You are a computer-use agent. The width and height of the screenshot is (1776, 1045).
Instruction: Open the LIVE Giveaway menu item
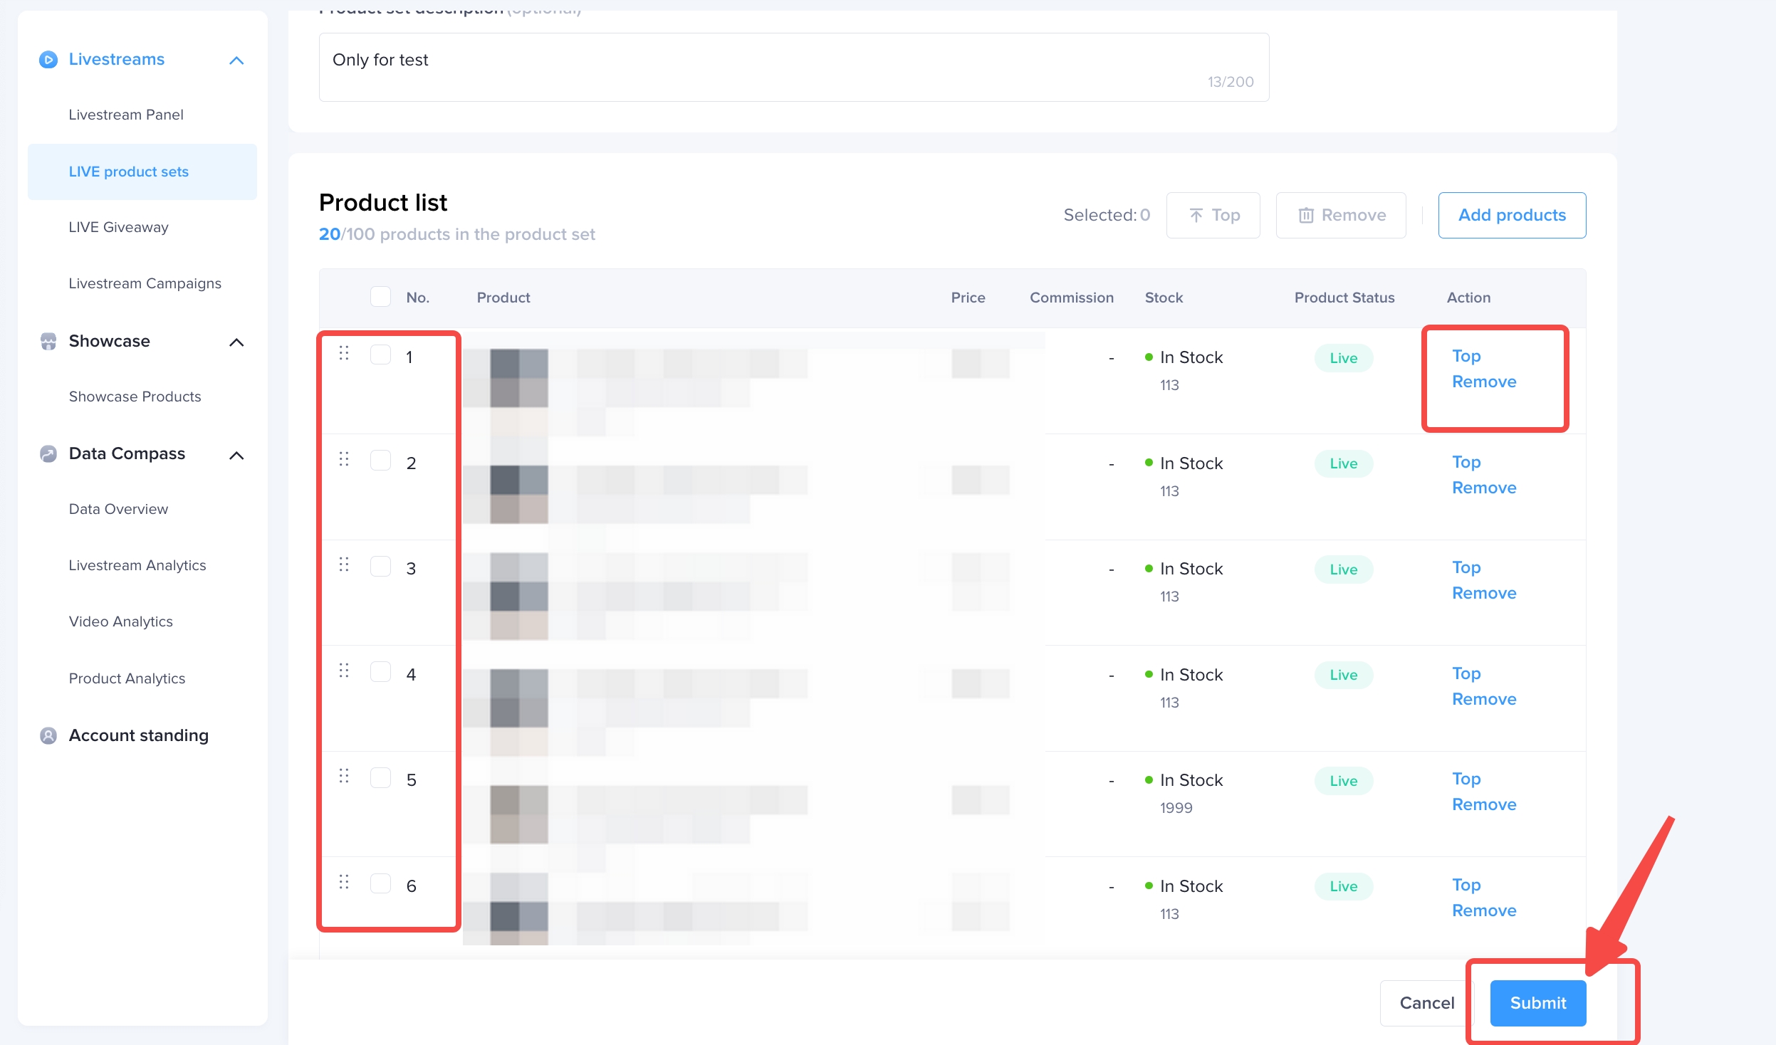118,227
